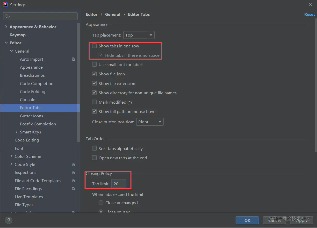Image resolution: width=317 pixels, height=228 pixels.
Task: Click the copy icon beside Inspections
Action: click(x=73, y=172)
